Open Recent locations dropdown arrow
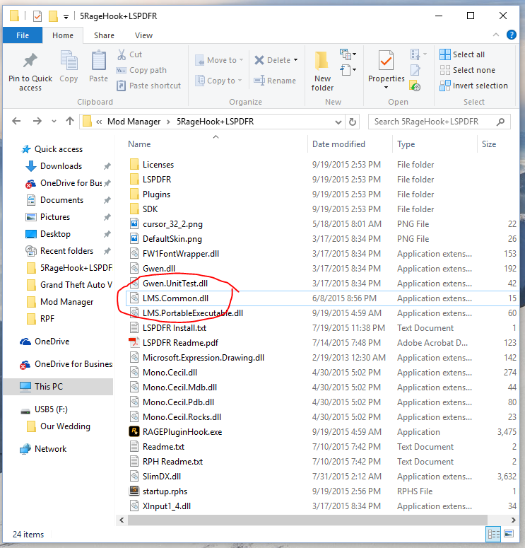 click(x=54, y=122)
